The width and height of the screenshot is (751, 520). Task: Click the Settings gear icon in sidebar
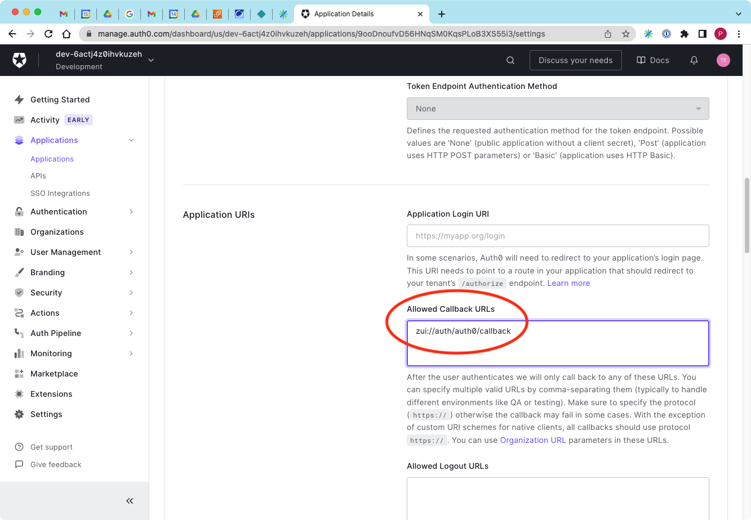coord(19,414)
